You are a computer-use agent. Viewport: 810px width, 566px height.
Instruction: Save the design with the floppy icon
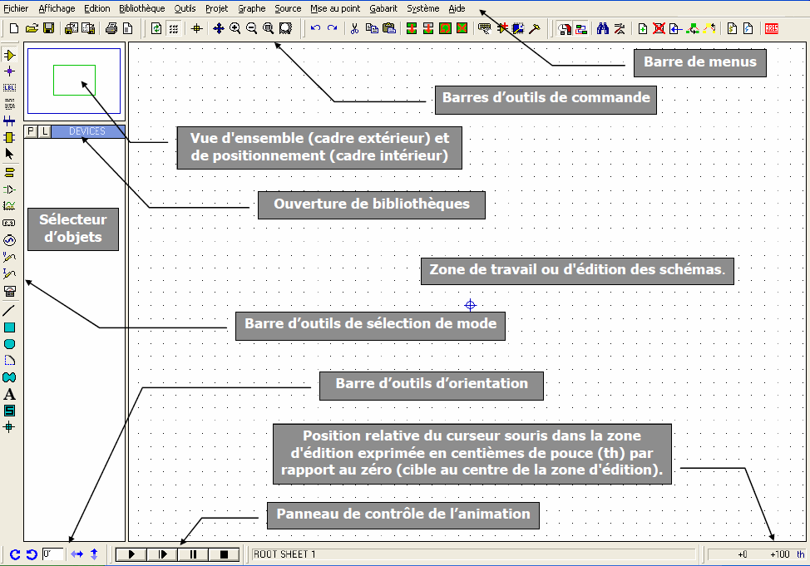point(48,28)
